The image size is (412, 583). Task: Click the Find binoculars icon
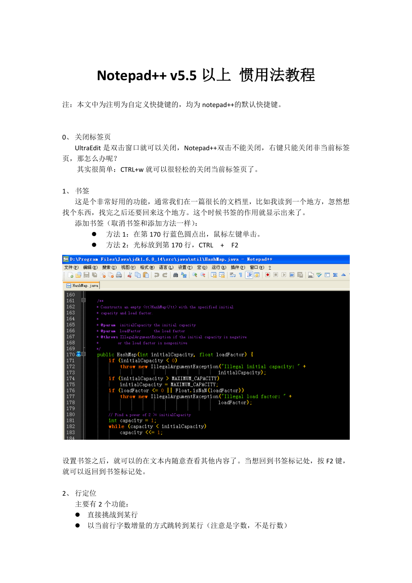point(176,275)
